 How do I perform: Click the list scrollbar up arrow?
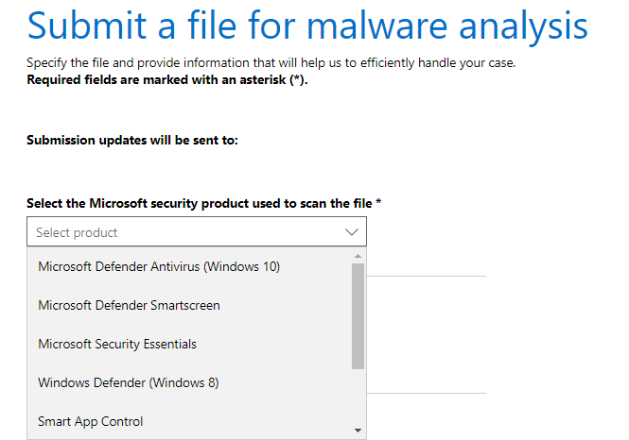tap(358, 256)
